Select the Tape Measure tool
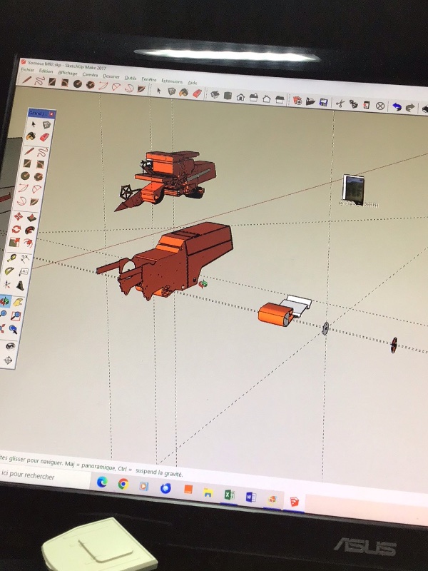Image resolution: width=428 pixels, height=571 pixels. point(11,258)
